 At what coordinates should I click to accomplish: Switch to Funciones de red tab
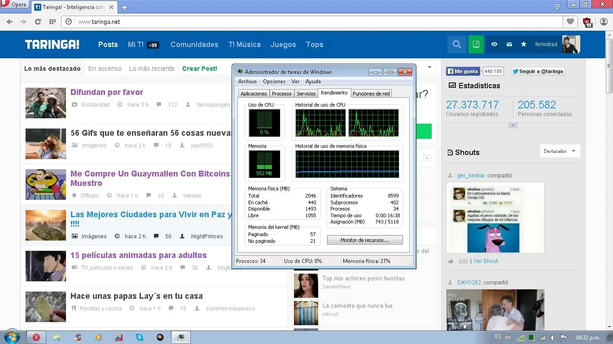[371, 94]
